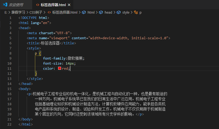Screen dimensions: 219x129
Task: Select the 标签选择器.html editor tab
Action: pos(53,5)
